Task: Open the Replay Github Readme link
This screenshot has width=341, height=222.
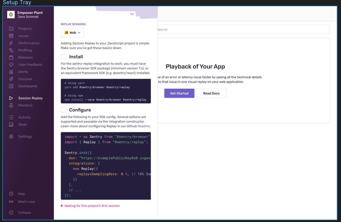Action: [x=144, y=126]
